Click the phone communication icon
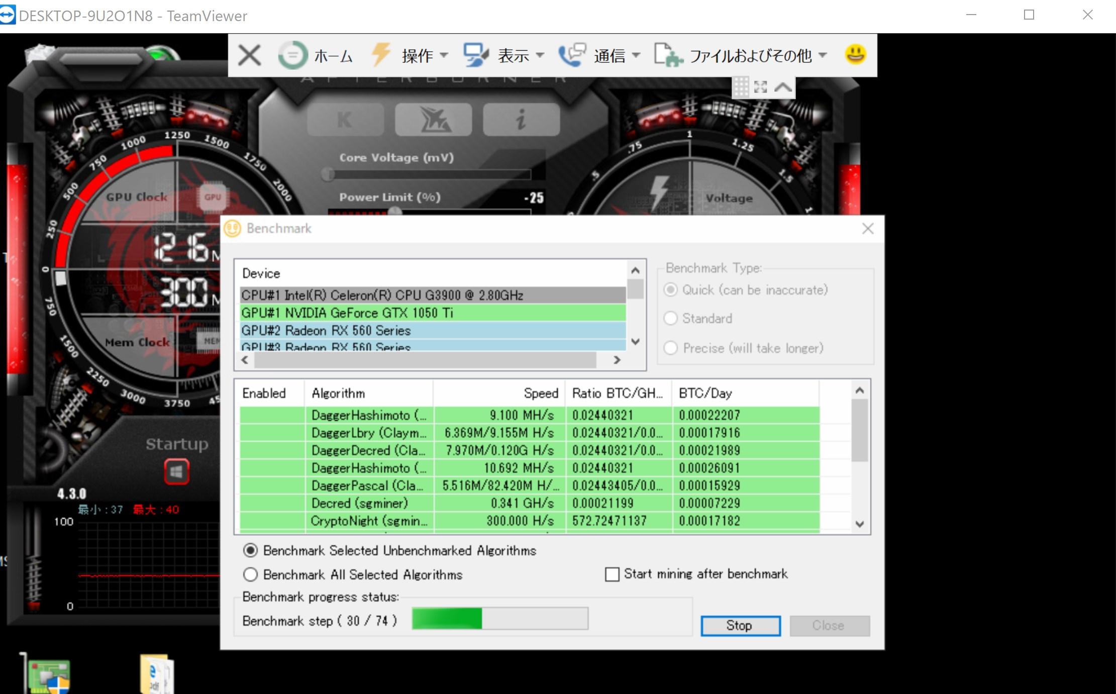The height and width of the screenshot is (694, 1116). click(572, 55)
